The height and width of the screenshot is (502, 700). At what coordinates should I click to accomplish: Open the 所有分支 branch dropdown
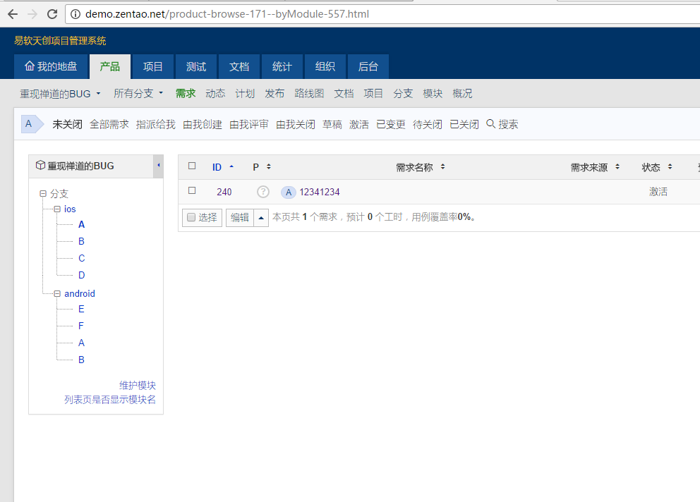tap(138, 93)
